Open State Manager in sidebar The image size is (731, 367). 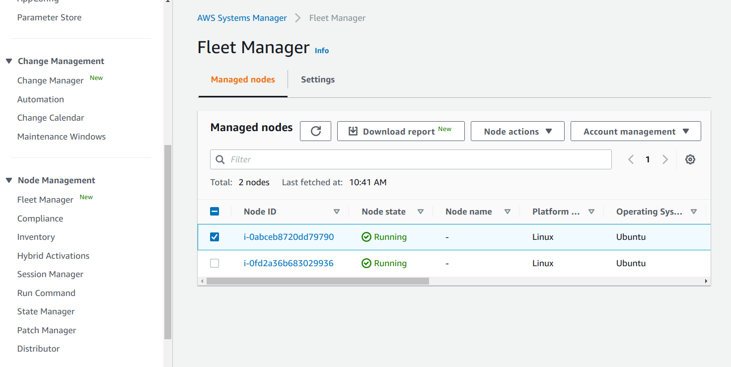point(46,311)
